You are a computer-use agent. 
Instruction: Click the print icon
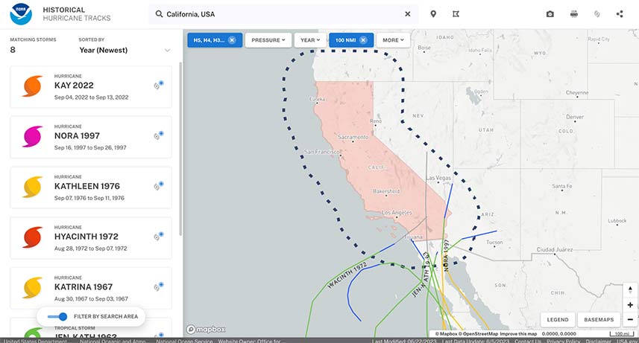pyautogui.click(x=574, y=14)
